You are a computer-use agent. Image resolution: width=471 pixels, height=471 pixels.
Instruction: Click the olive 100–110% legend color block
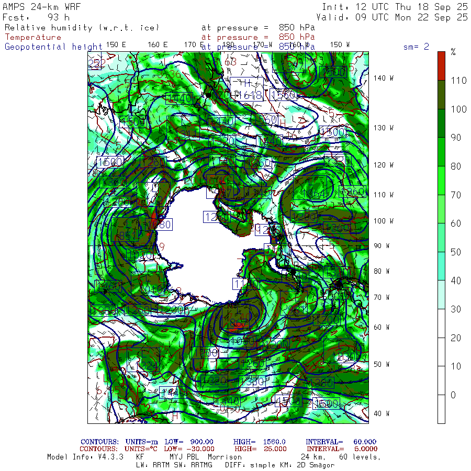441,95
